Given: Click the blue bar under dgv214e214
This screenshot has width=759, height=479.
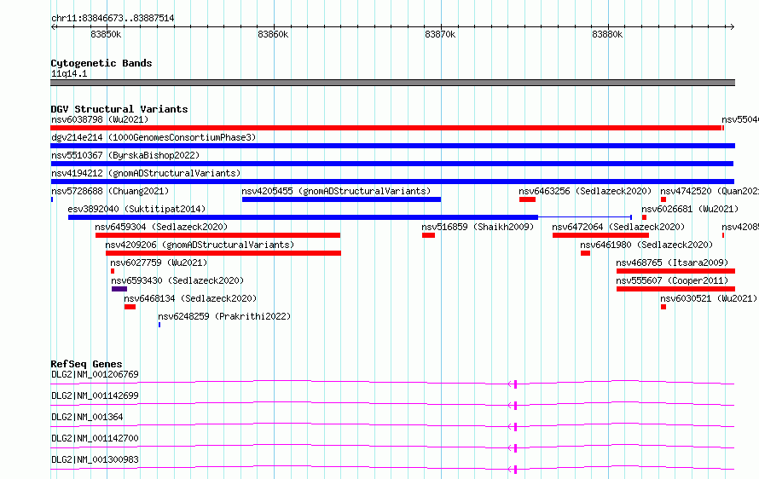Looking at the screenshot, I should (392, 146).
